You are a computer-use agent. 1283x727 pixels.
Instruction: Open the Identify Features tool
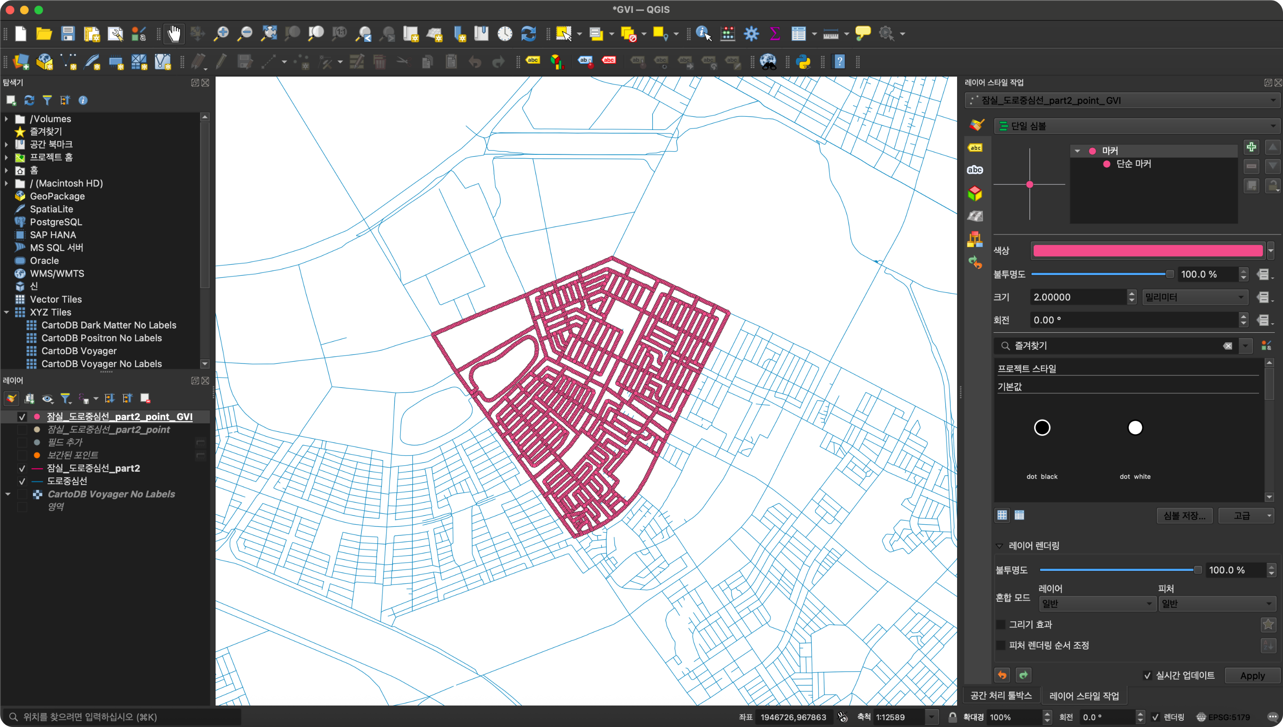click(703, 34)
